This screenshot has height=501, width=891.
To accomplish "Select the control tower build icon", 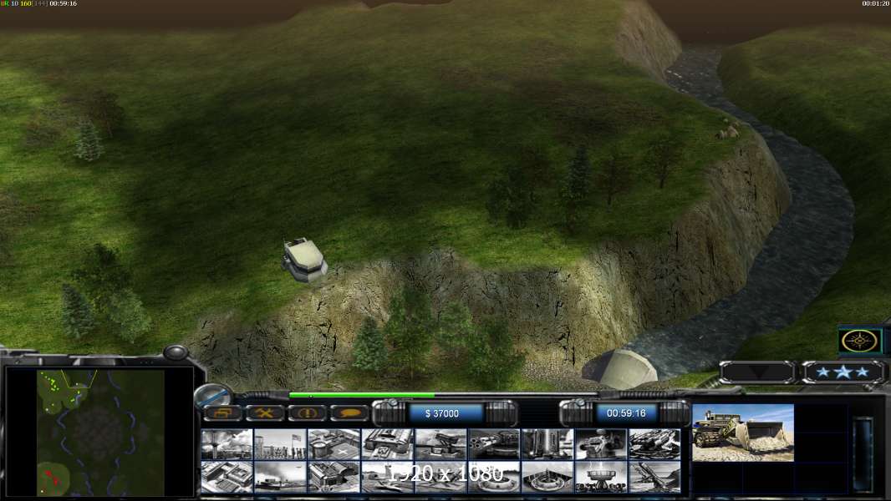I will click(227, 443).
